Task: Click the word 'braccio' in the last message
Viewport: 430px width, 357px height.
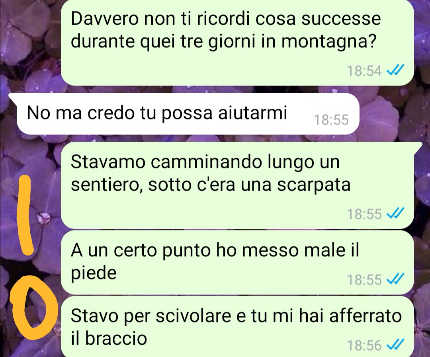Action: coord(116,338)
